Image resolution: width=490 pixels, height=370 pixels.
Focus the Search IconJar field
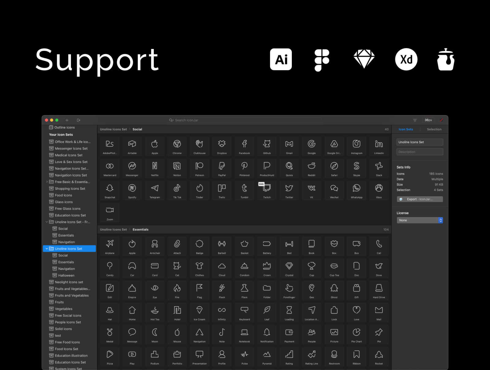[x=245, y=120]
